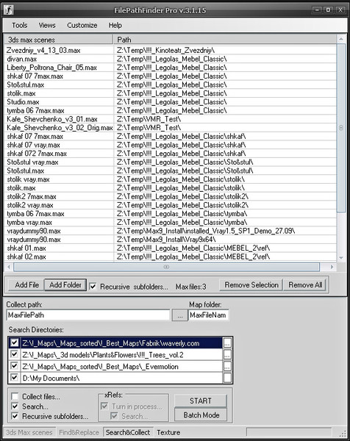
Task: Open the Help menu
Action: point(115,25)
